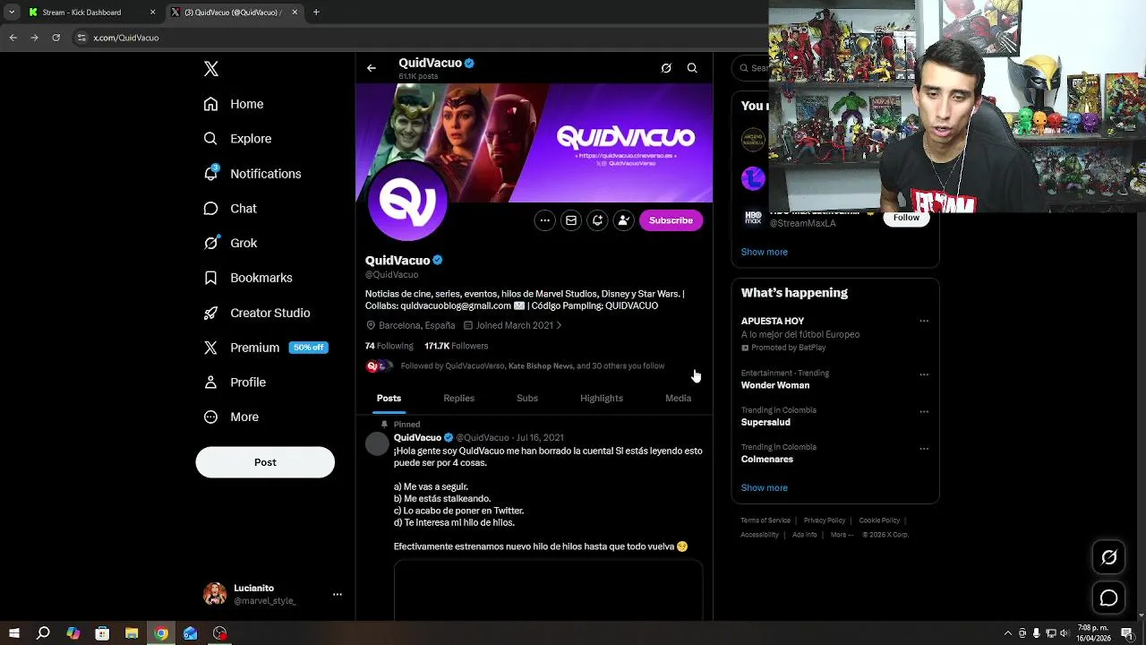Expand footer More menu
The height and width of the screenshot is (645, 1146).
[x=842, y=535]
